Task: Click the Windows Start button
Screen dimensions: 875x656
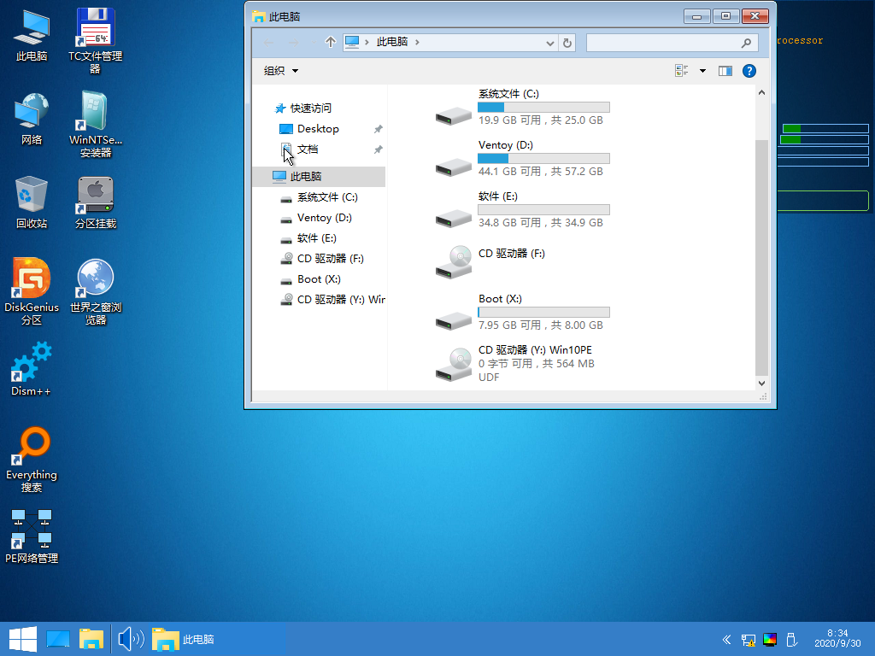Action: tap(21, 638)
